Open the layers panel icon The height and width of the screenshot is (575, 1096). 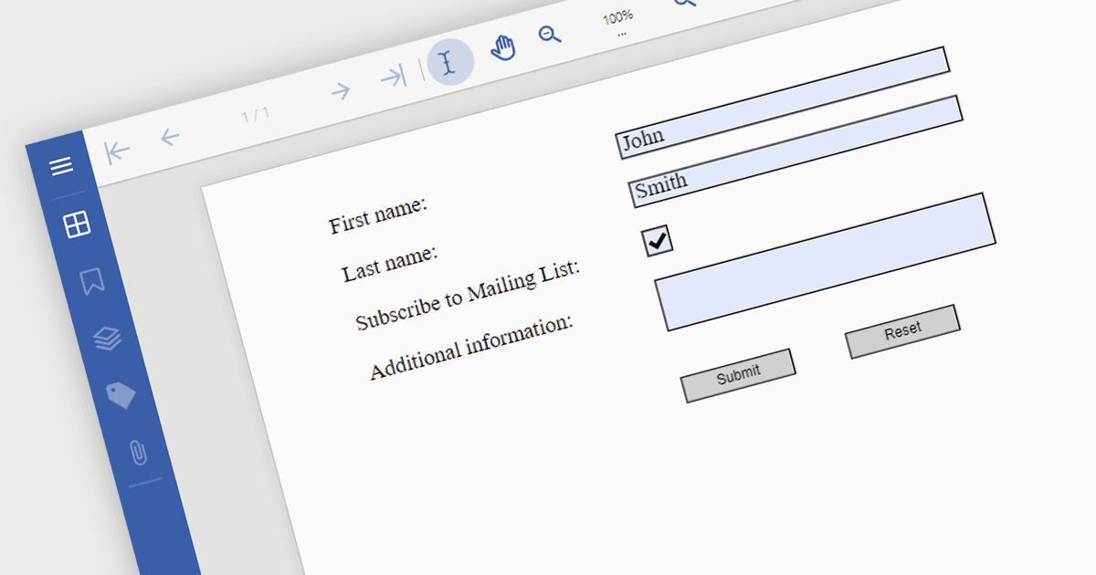108,339
